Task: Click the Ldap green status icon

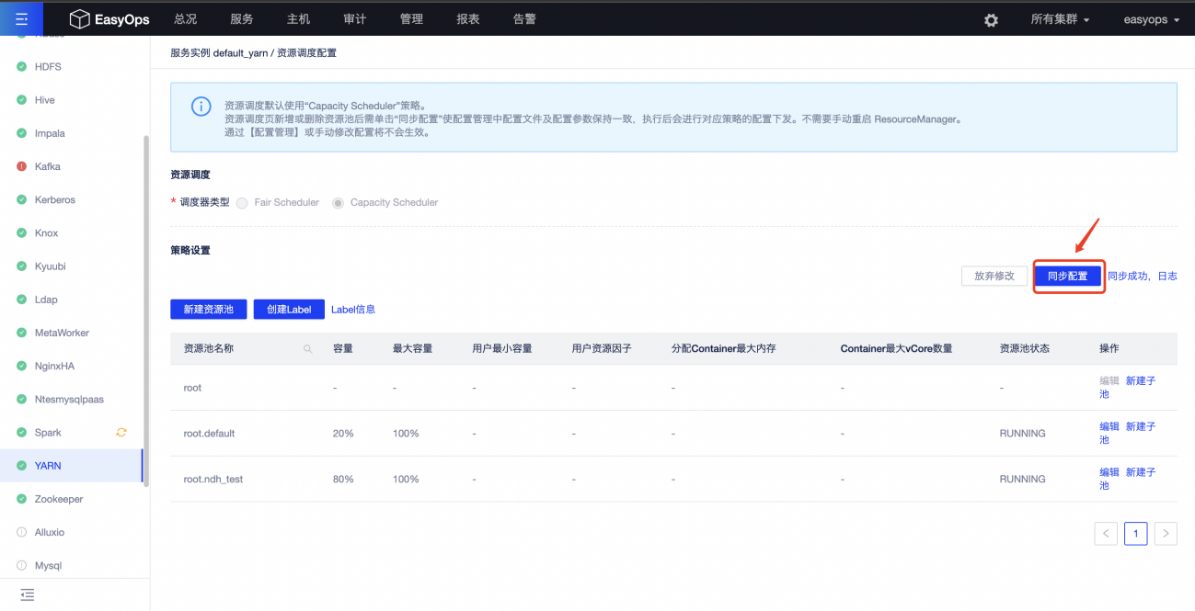Action: (21, 300)
